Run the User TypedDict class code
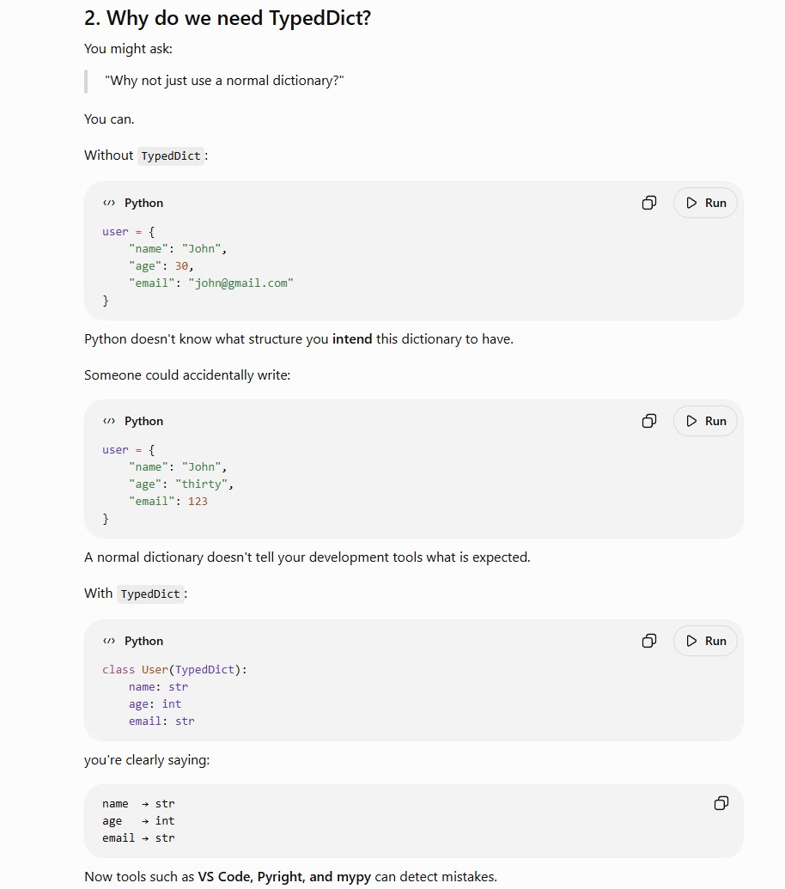The width and height of the screenshot is (785, 889). coord(705,642)
